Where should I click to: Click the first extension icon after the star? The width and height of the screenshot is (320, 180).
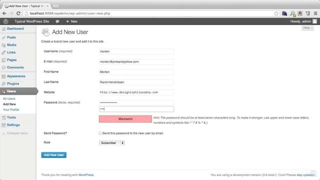click(284, 13)
